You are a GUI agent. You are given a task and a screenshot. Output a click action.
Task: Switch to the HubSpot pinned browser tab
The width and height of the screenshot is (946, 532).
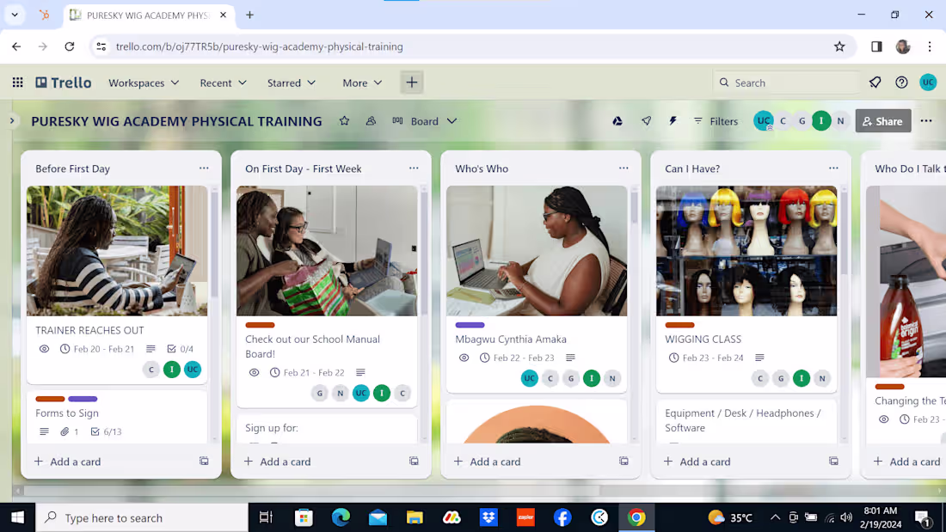[x=44, y=15]
